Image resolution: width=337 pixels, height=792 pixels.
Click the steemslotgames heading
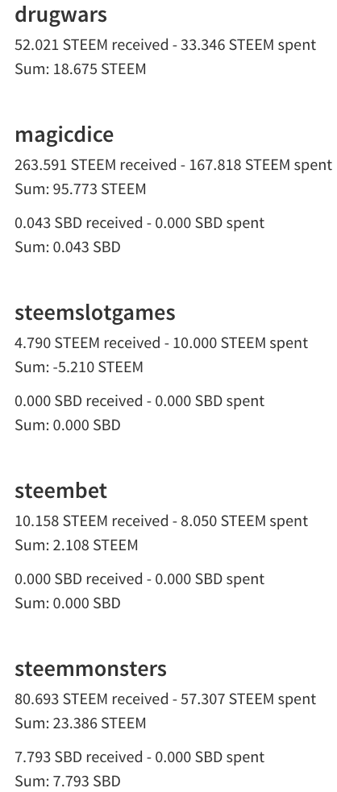tap(95, 313)
